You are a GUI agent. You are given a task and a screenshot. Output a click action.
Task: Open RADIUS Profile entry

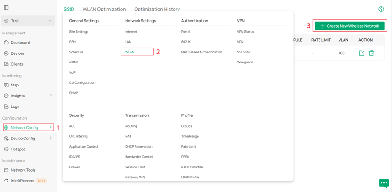pos(192,167)
